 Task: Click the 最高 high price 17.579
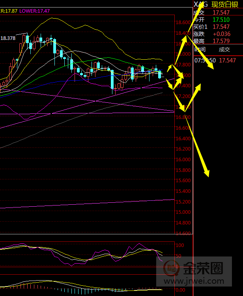click(221, 41)
